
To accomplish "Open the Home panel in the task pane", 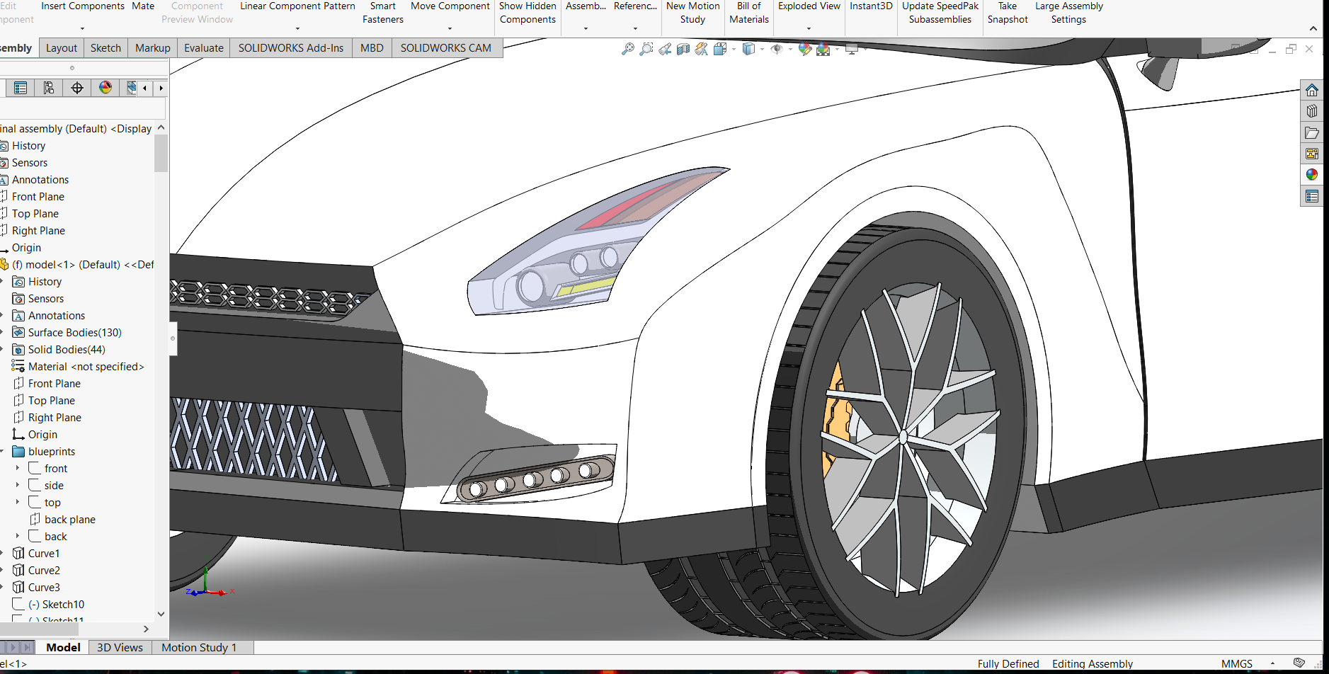I will click(1313, 90).
